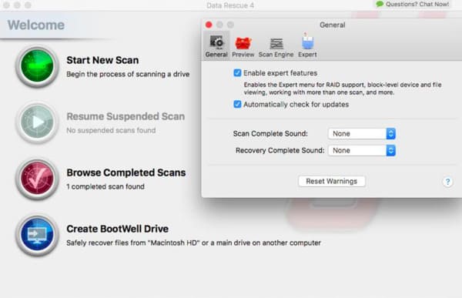Screen dimensions: 462x298
Task: Click the green chat bubble icon
Action: (380, 4)
